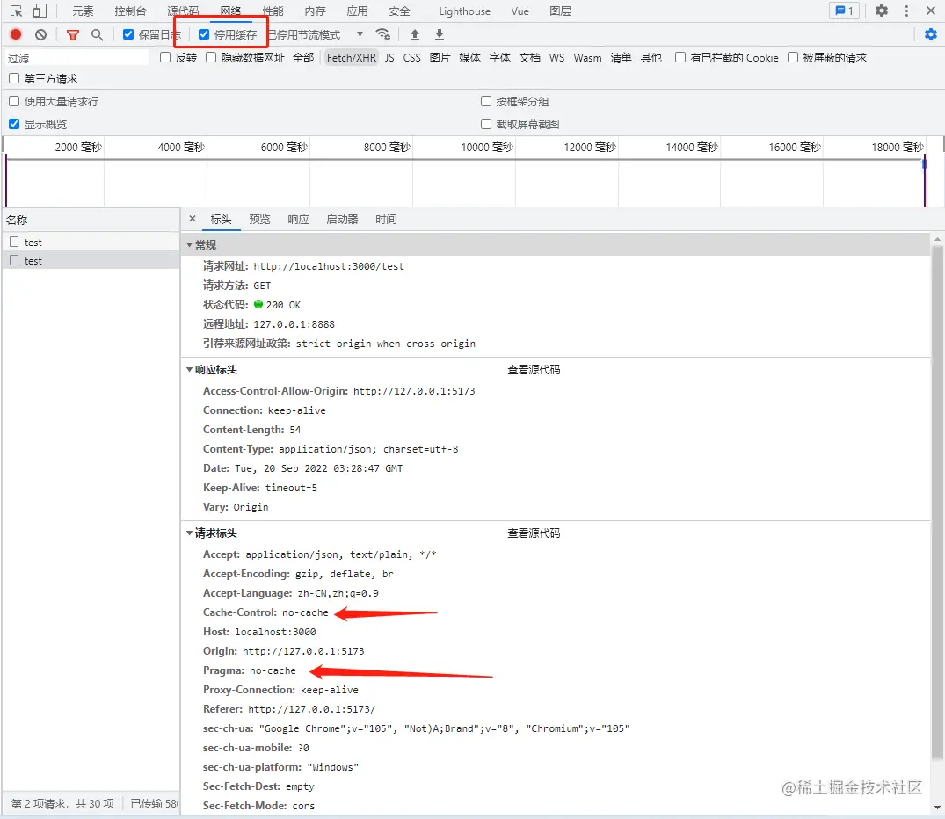Screen dimensions: 945x819
Task: Click the Cache-Control: no-cache header value
Action: (305, 612)
